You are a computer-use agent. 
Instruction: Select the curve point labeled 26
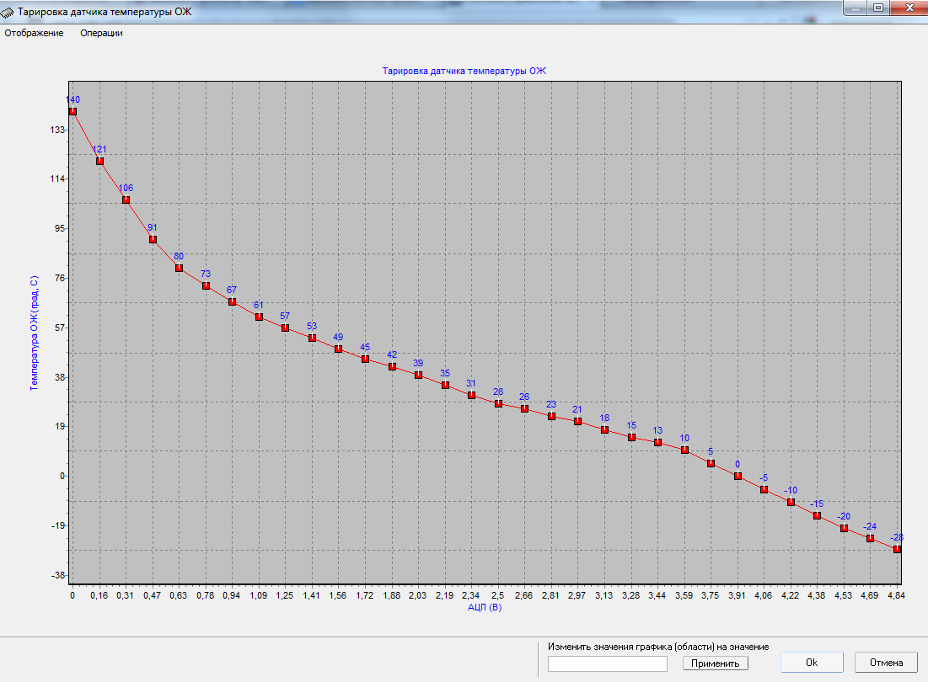(x=524, y=408)
